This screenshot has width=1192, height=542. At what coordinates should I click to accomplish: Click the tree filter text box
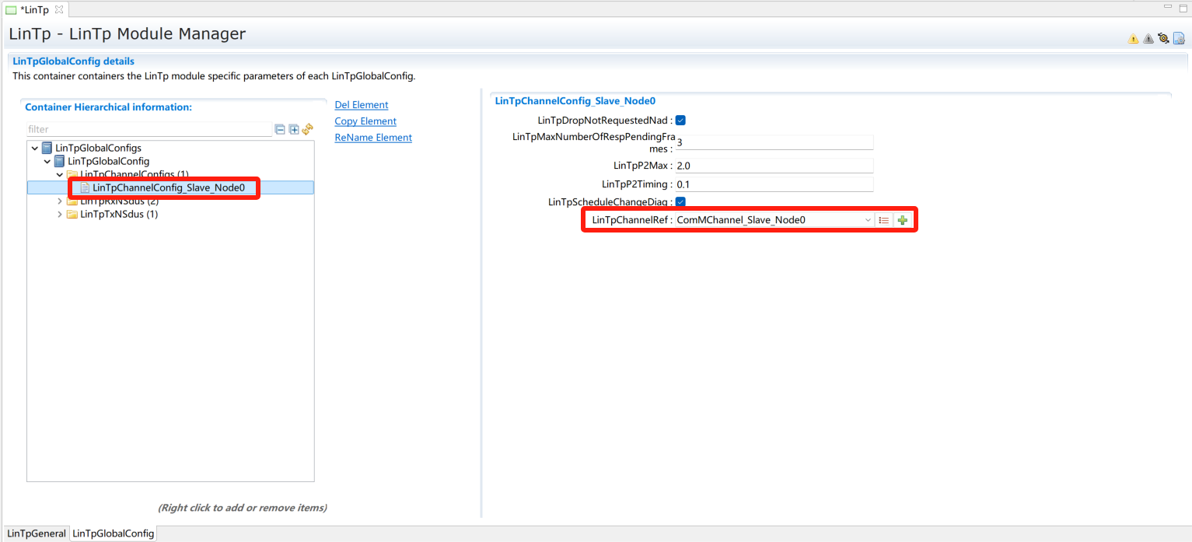click(x=148, y=130)
